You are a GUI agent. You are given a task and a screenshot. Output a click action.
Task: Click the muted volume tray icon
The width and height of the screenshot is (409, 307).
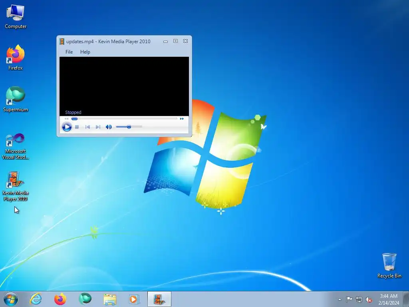[369, 299]
